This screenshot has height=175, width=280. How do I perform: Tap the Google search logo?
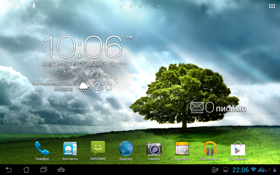point(12,6)
